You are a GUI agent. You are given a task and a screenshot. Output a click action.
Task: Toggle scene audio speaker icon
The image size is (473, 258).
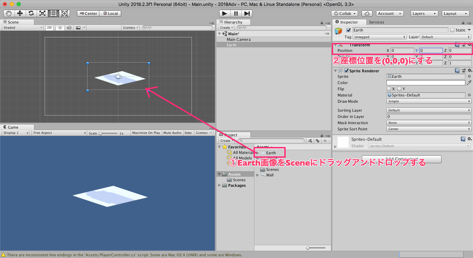point(69,28)
